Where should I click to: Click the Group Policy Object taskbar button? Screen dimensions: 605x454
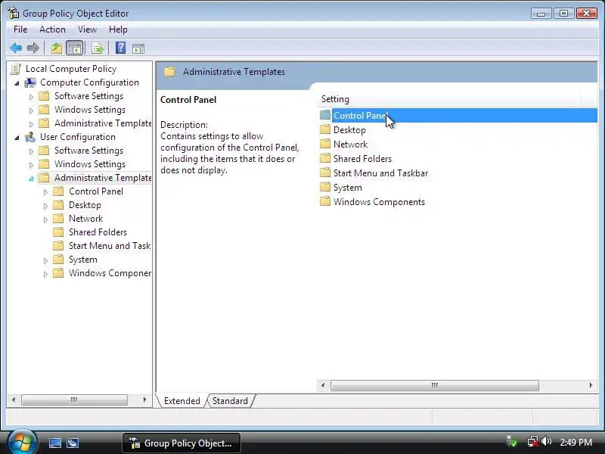(181, 443)
